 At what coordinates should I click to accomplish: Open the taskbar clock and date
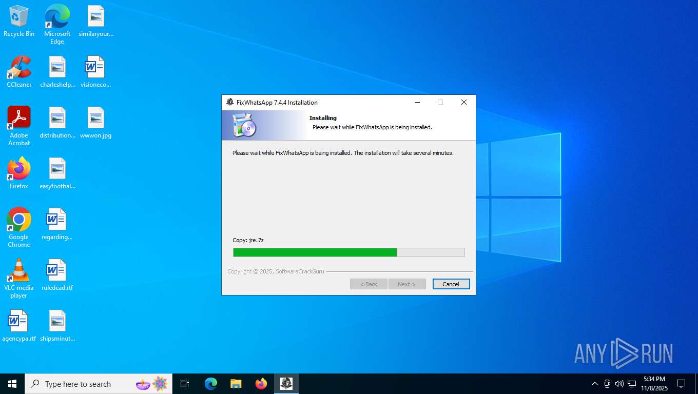point(654,384)
